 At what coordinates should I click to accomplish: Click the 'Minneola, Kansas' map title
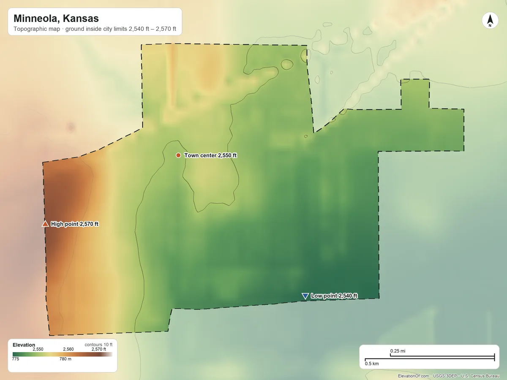point(56,19)
